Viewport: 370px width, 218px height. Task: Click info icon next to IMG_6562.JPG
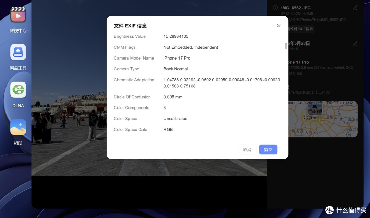(275, 8)
